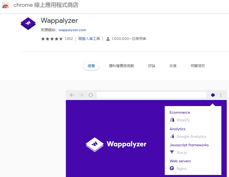Click the Google Analytics icon in popup
This screenshot has width=229, height=177.
tap(172, 136)
